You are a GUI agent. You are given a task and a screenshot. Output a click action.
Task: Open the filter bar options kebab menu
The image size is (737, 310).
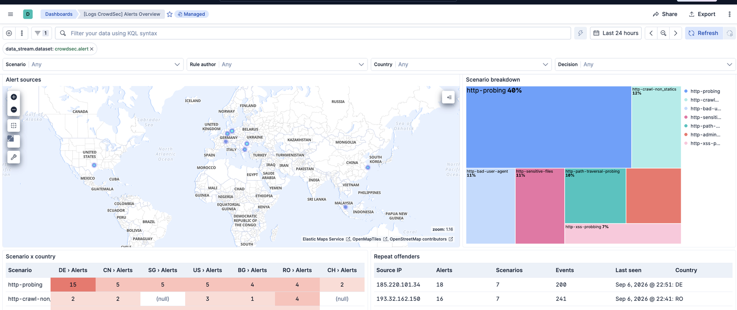click(22, 33)
